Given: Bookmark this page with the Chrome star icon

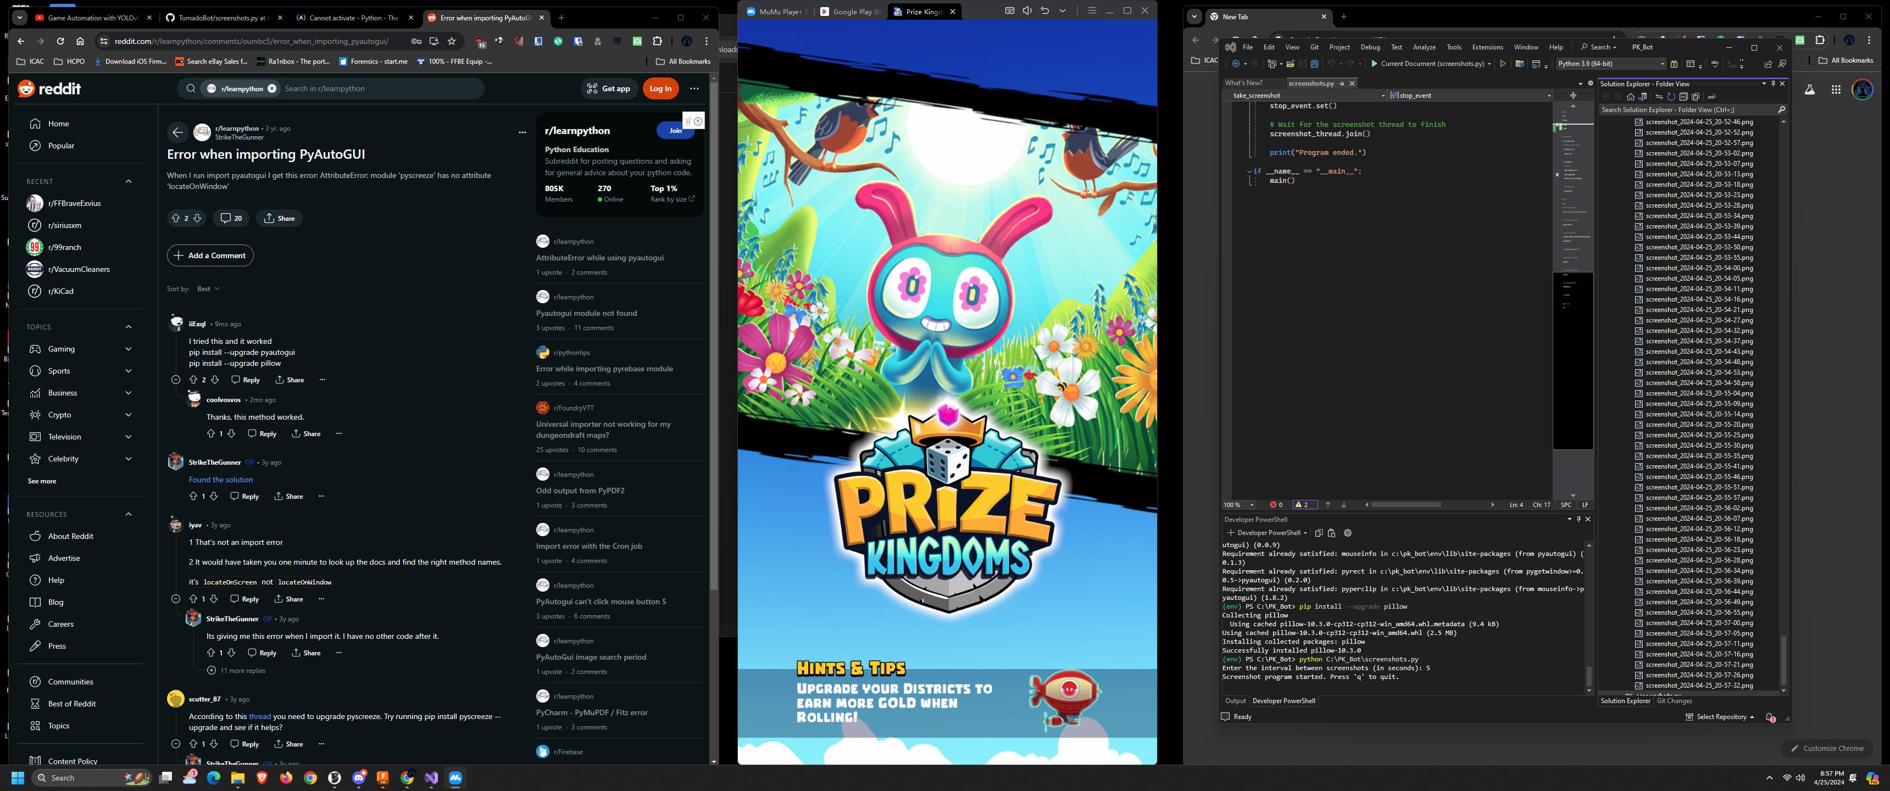Looking at the screenshot, I should [452, 41].
